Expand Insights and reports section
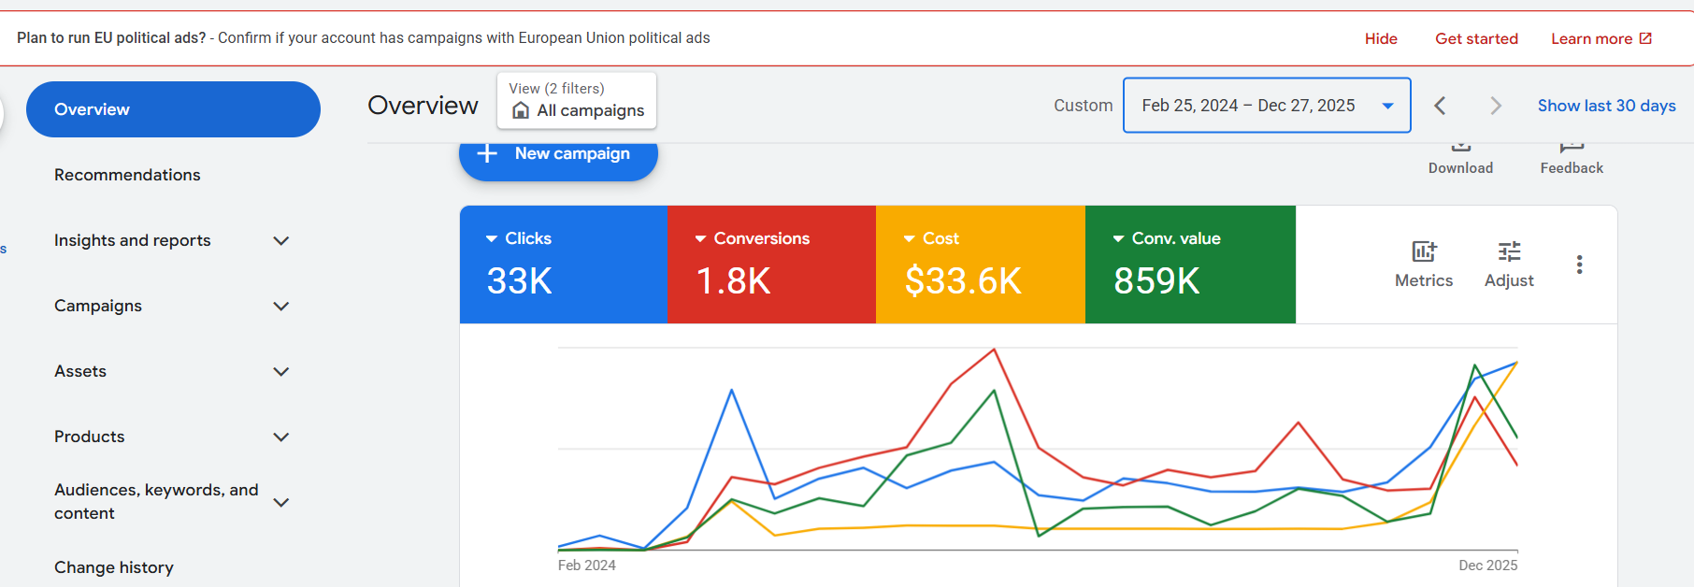This screenshot has height=587, width=1694. point(280,241)
